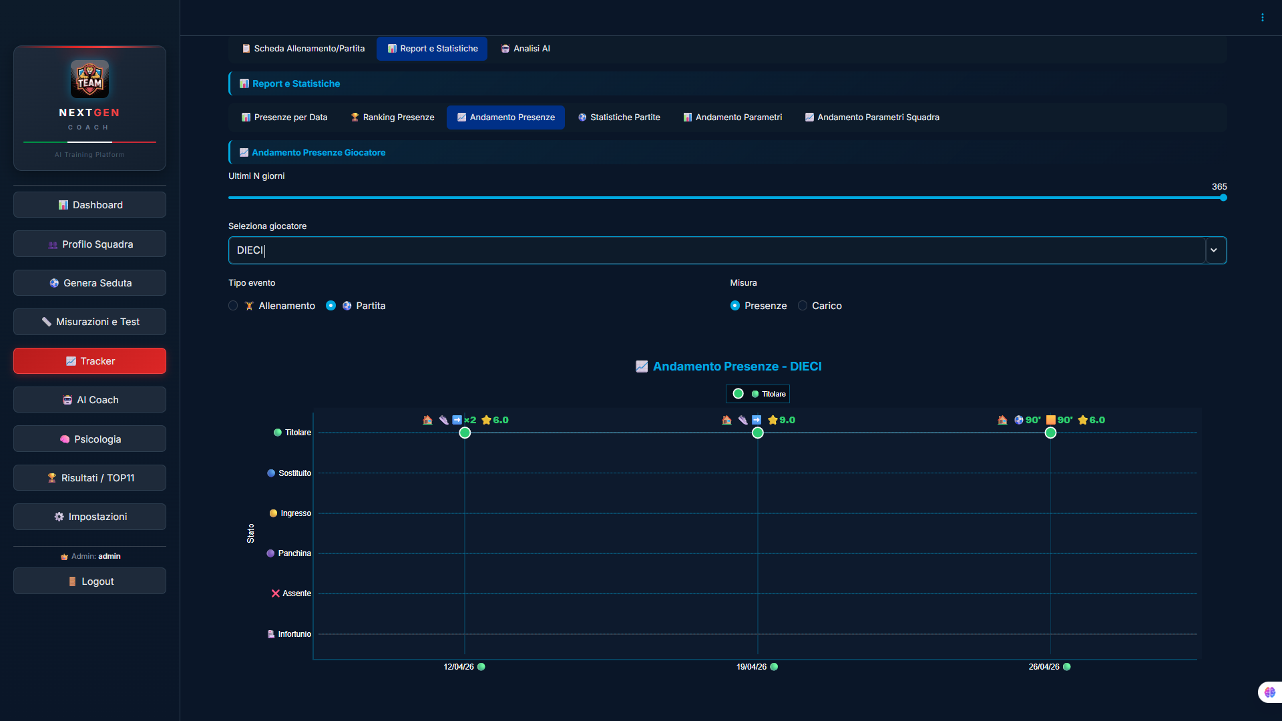1282x721 pixels.
Task: Open Misurazioni e Test
Action: pyautogui.click(x=89, y=322)
